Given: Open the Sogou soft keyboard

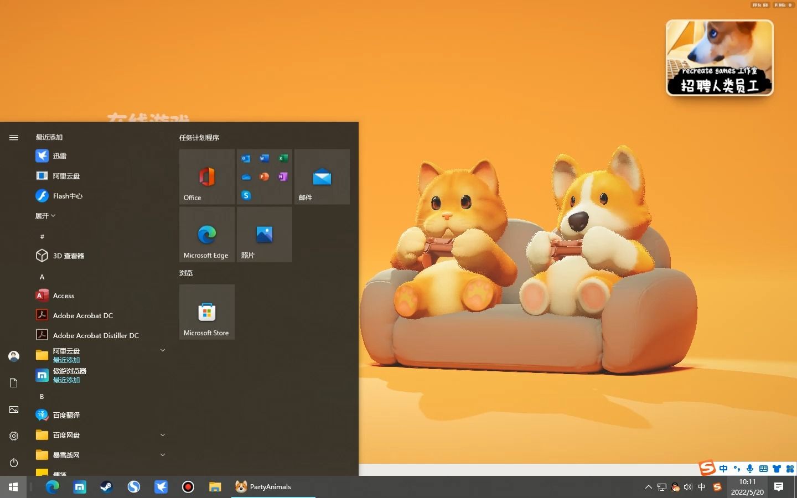Looking at the screenshot, I should click(x=763, y=469).
